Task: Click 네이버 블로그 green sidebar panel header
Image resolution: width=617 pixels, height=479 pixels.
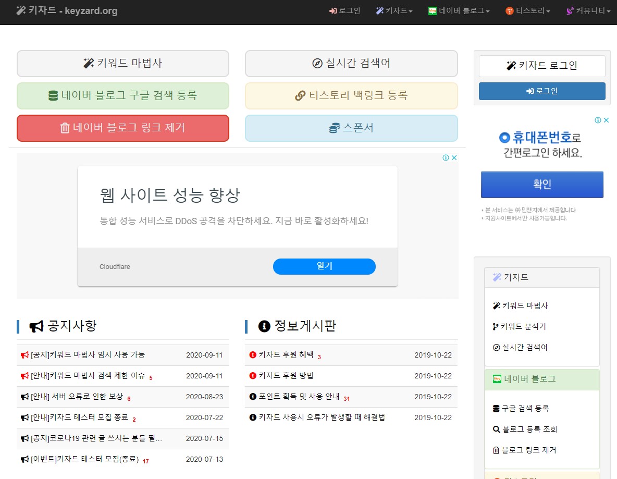Action: [x=542, y=379]
